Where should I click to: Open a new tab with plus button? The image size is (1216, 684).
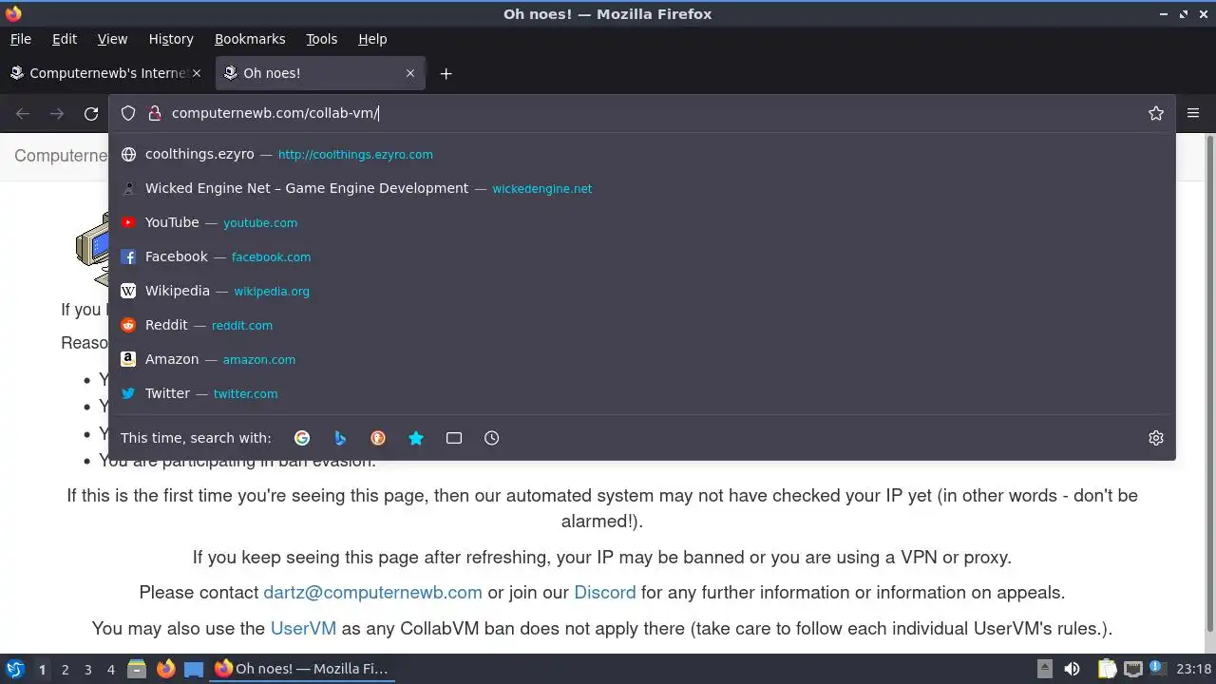click(446, 73)
